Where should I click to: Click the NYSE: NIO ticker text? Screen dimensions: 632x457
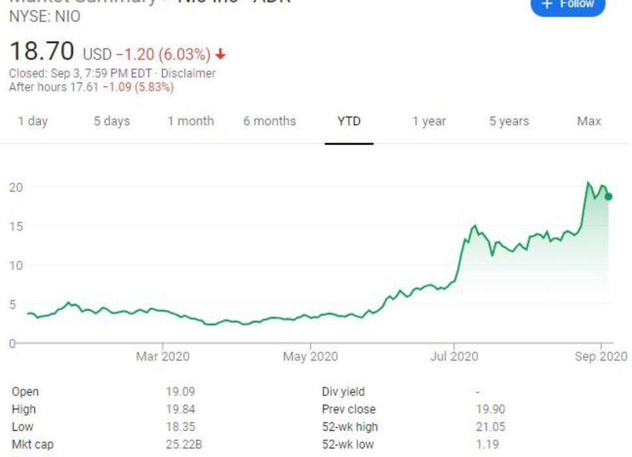45,16
